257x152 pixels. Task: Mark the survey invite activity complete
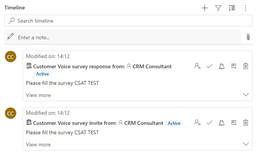pos(209,123)
